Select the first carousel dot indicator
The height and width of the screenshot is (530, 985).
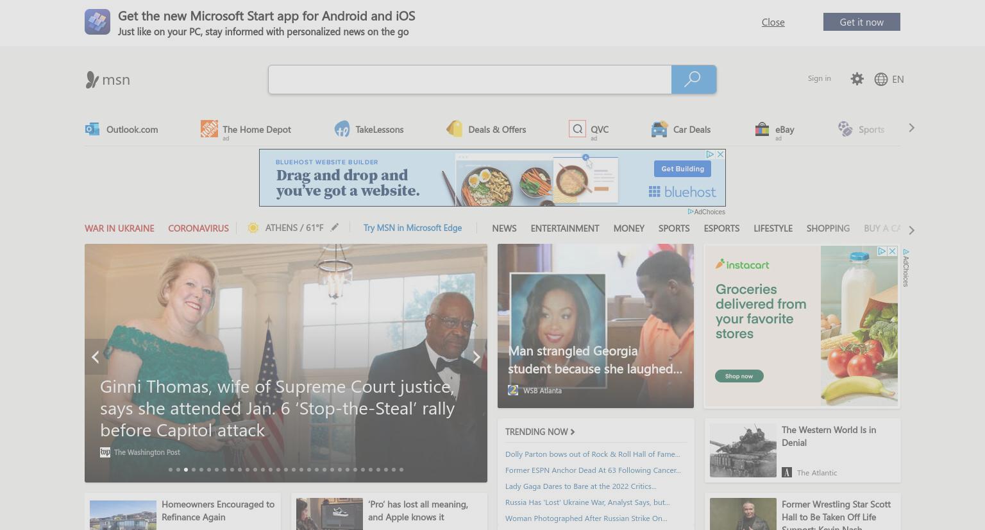pos(171,470)
